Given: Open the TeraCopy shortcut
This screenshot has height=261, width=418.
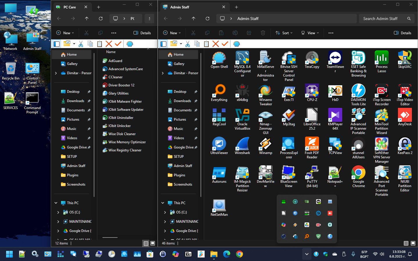Looking at the screenshot, I should coord(312,59).
